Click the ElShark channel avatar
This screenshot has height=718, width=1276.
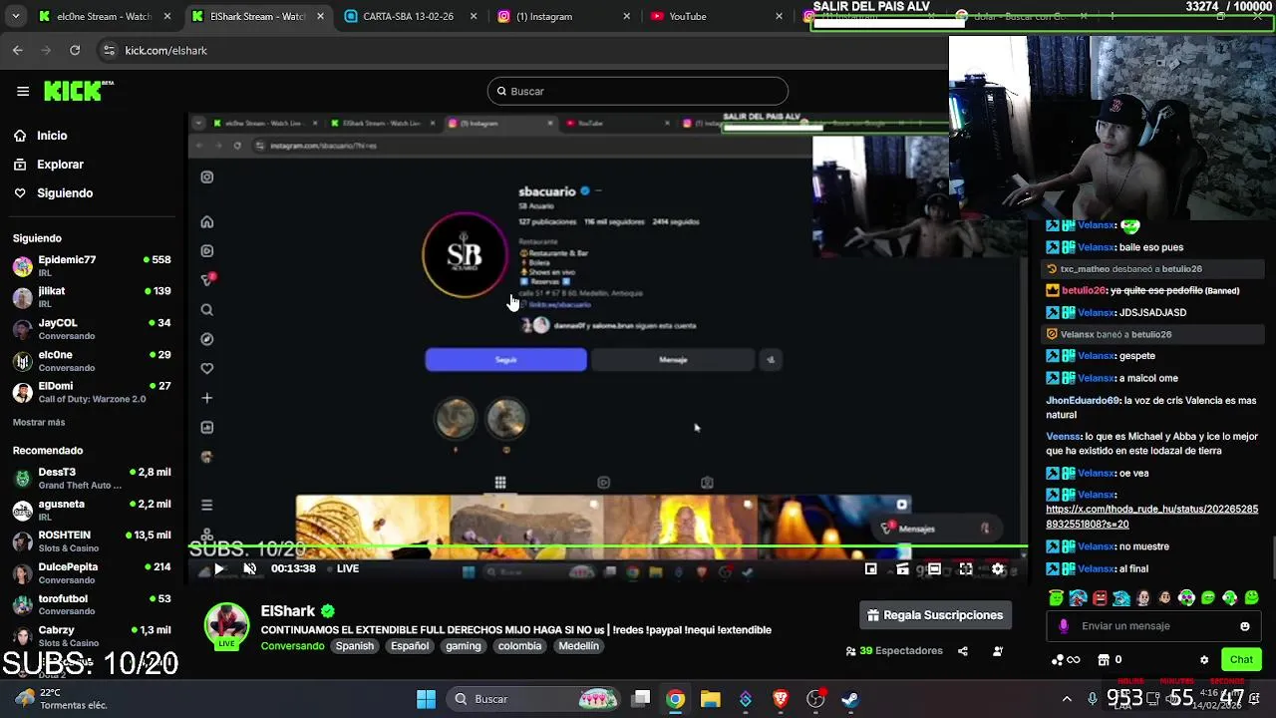click(226, 625)
